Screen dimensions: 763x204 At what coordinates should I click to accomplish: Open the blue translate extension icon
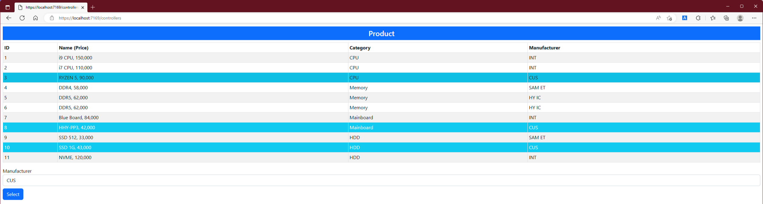[685, 18]
